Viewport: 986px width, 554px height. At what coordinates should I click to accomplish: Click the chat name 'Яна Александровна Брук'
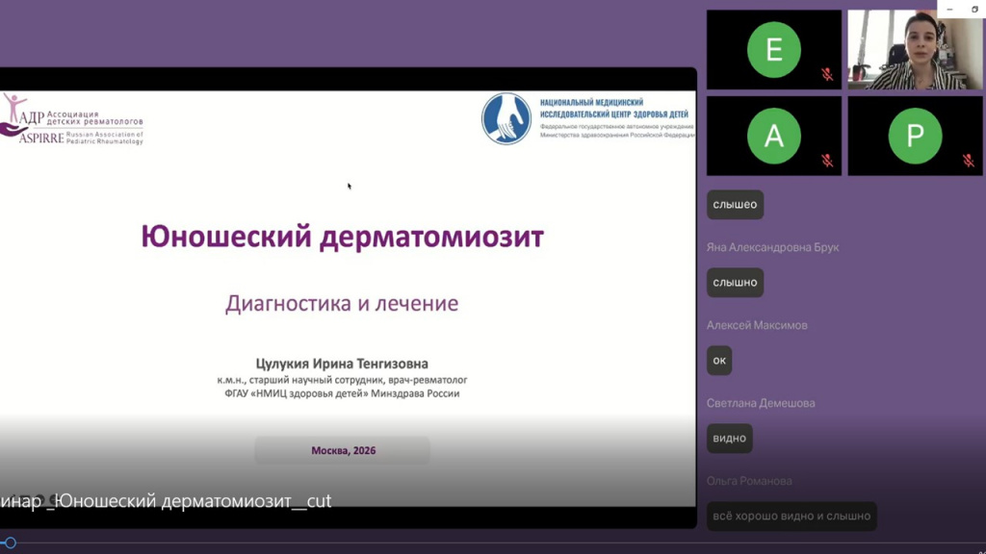click(x=773, y=247)
